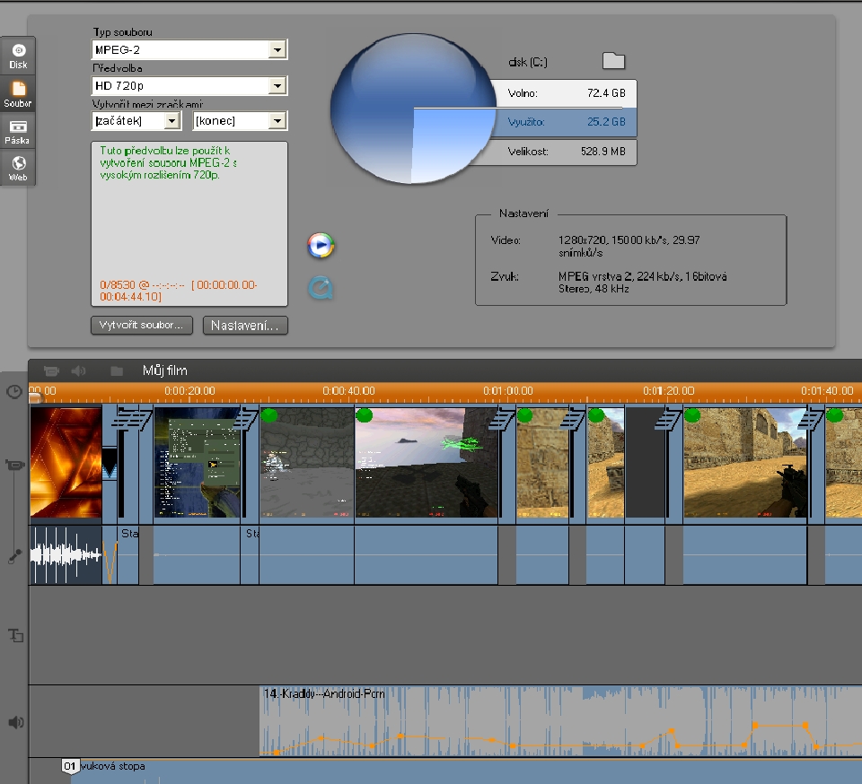Click the title overlay track icon
Screen dimensions: 862x784
[x=15, y=635]
